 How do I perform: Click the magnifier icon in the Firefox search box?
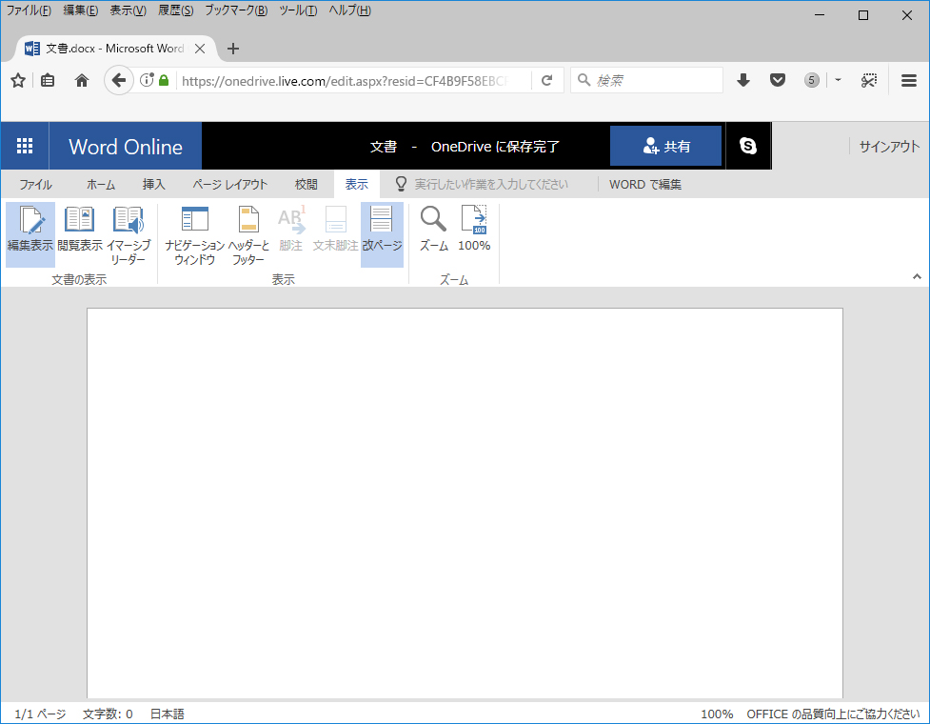[x=584, y=79]
